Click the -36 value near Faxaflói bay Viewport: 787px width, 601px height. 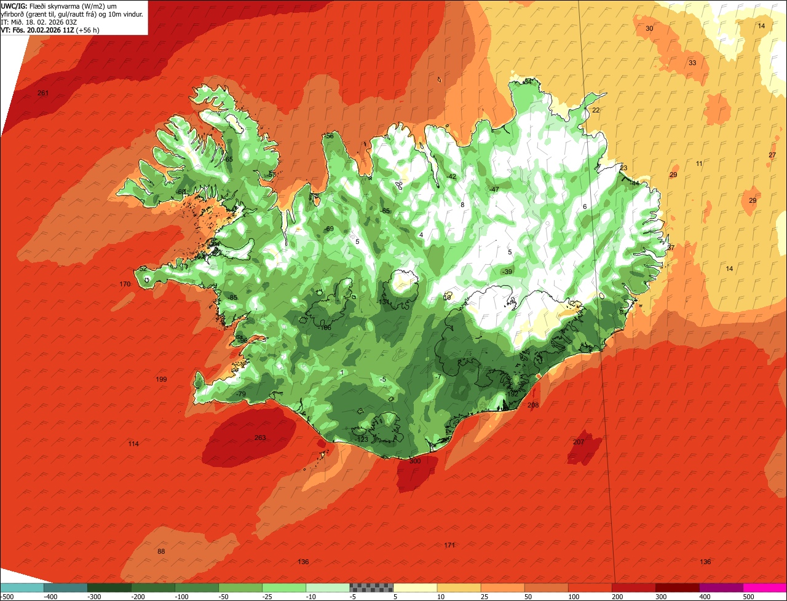(x=242, y=341)
